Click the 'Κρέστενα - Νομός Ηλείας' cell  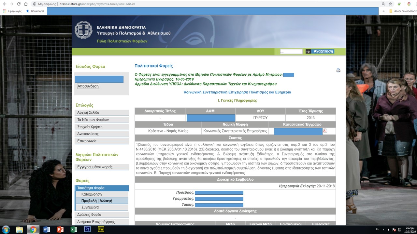[x=168, y=131]
